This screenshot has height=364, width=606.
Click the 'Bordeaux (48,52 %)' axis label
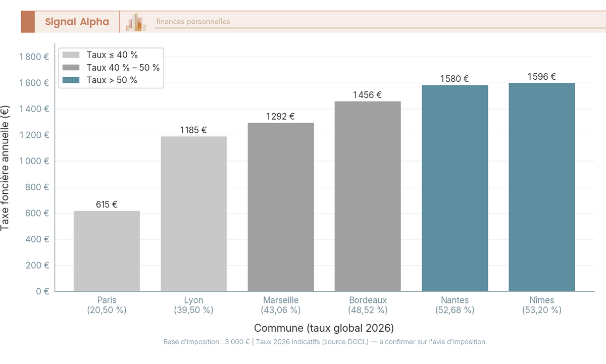click(x=368, y=305)
